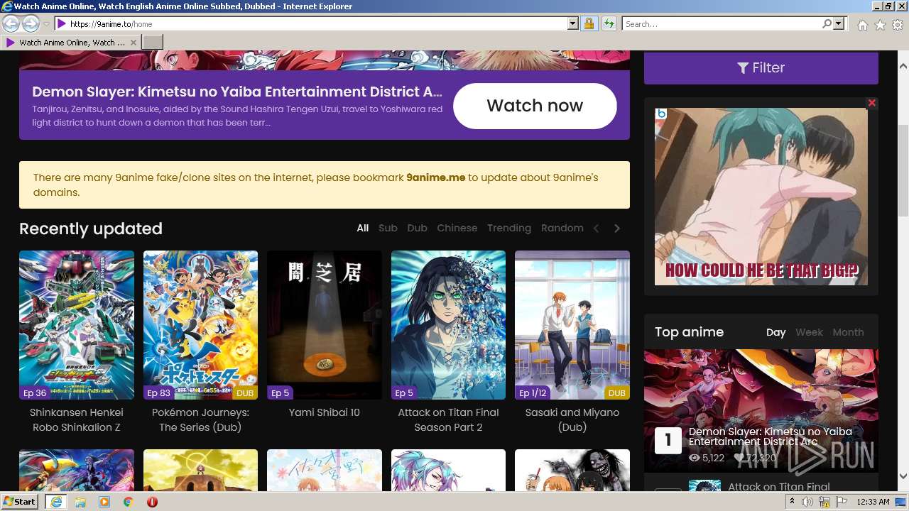Open Favorites star icon
The image size is (909, 511).
pos(880,25)
